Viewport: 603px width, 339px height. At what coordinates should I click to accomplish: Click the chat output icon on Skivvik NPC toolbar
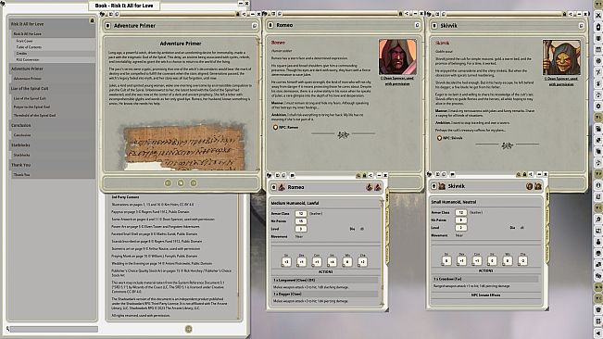pos(453,174)
